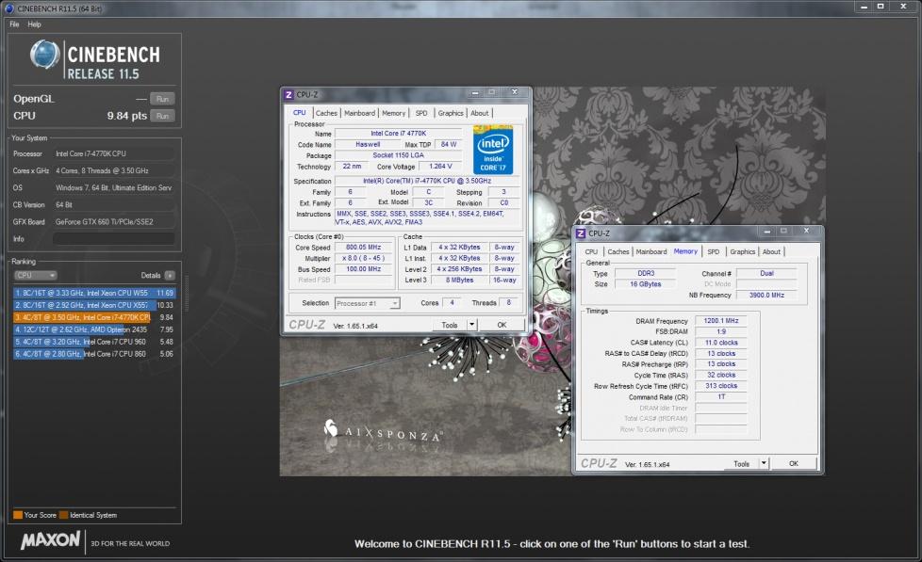Click the panel divider grip beside the Ranking list
This screenshot has width=922, height=562.
coord(187,294)
